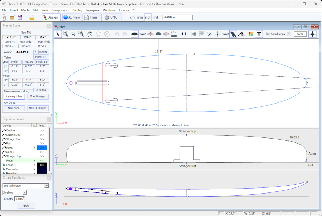Click the New Slice button
The height and width of the screenshot is (216, 322).
coord(14,108)
